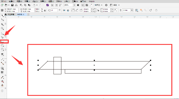Viewport: 179px width, 99px height.
Task: Choose the Crop tool
Action: (x=2, y=24)
